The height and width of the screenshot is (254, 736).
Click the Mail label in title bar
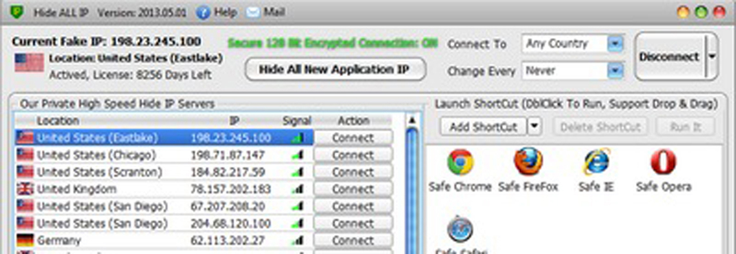[x=274, y=12]
